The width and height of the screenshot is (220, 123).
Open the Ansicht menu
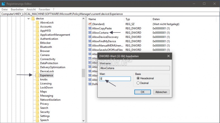tap(31, 10)
